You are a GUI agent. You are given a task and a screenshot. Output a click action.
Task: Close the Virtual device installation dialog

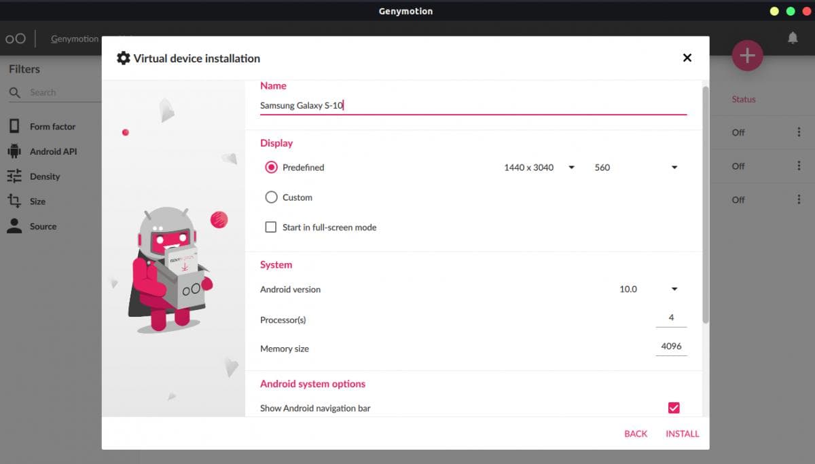pyautogui.click(x=687, y=58)
